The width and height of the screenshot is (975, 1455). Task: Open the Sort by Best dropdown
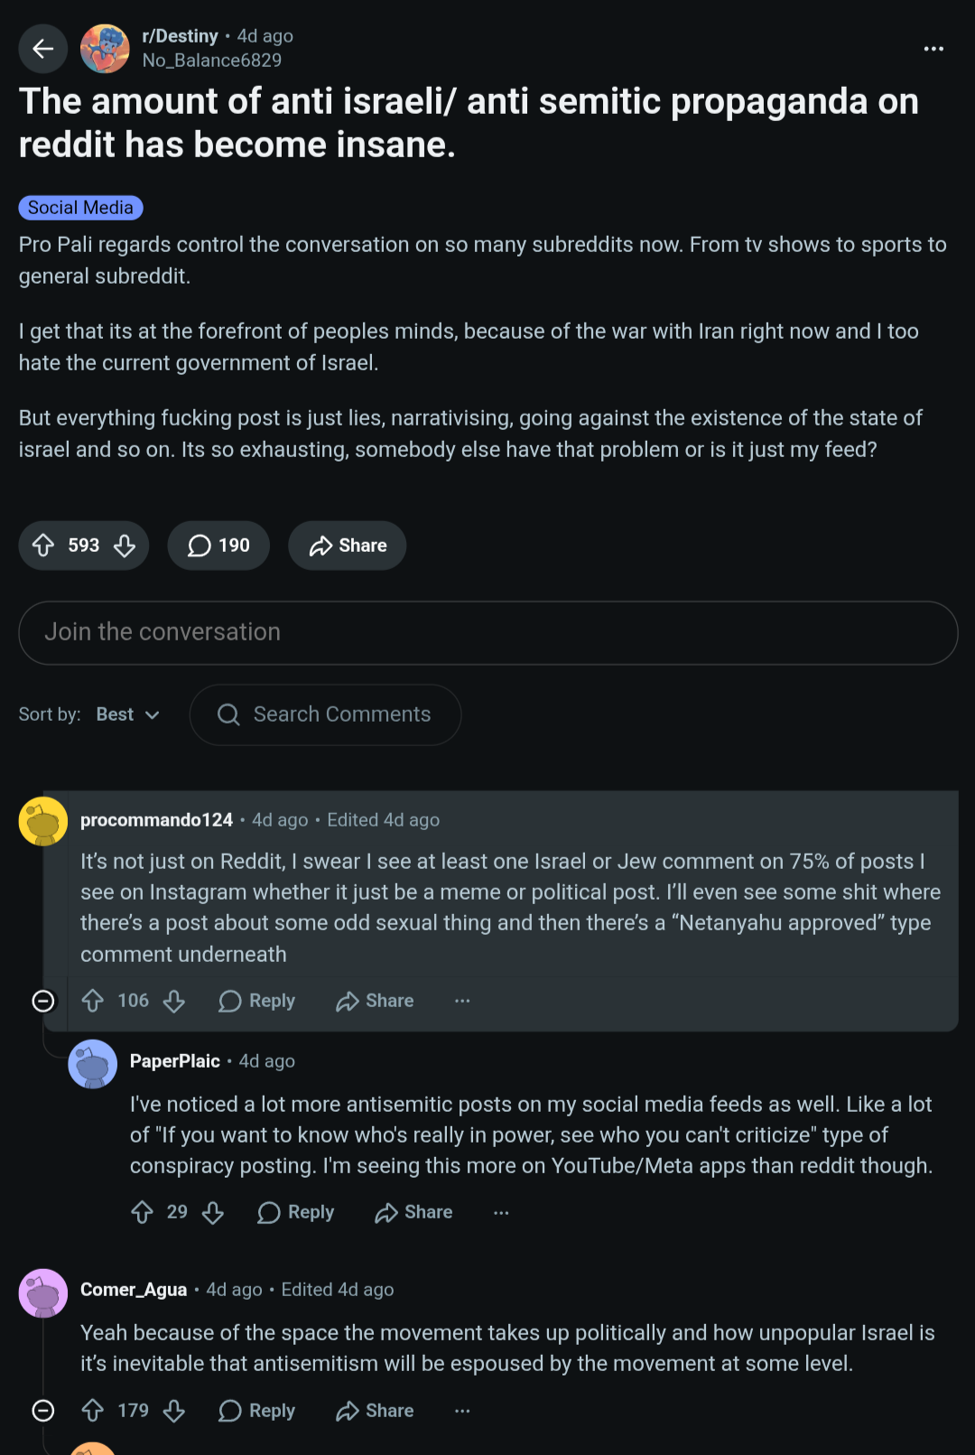pos(128,714)
